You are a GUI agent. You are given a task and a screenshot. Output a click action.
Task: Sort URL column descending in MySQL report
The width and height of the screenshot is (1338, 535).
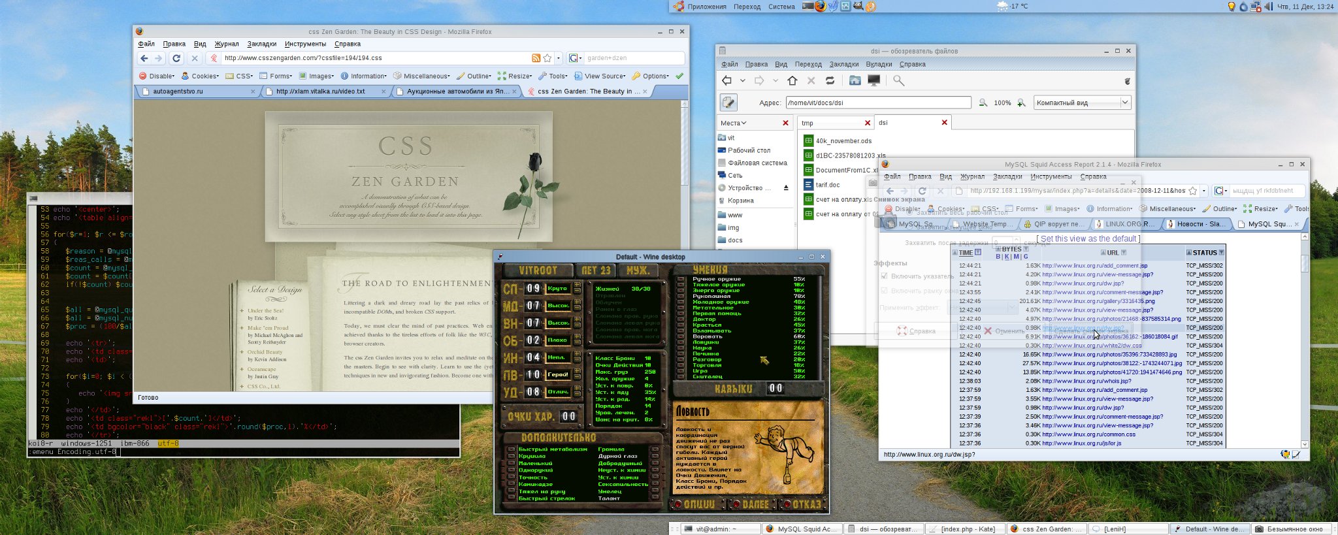click(1124, 252)
